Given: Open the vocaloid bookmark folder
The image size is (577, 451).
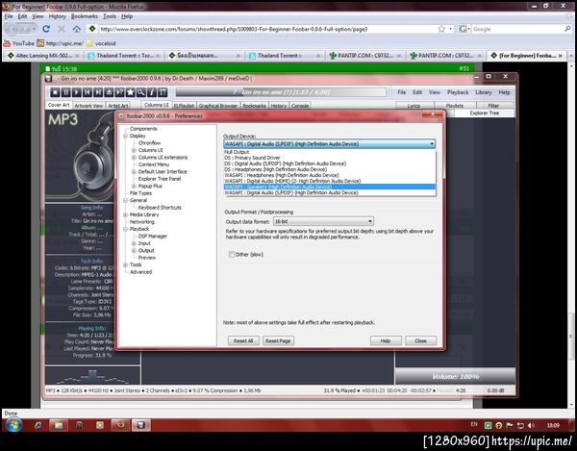Looking at the screenshot, I should (101, 43).
